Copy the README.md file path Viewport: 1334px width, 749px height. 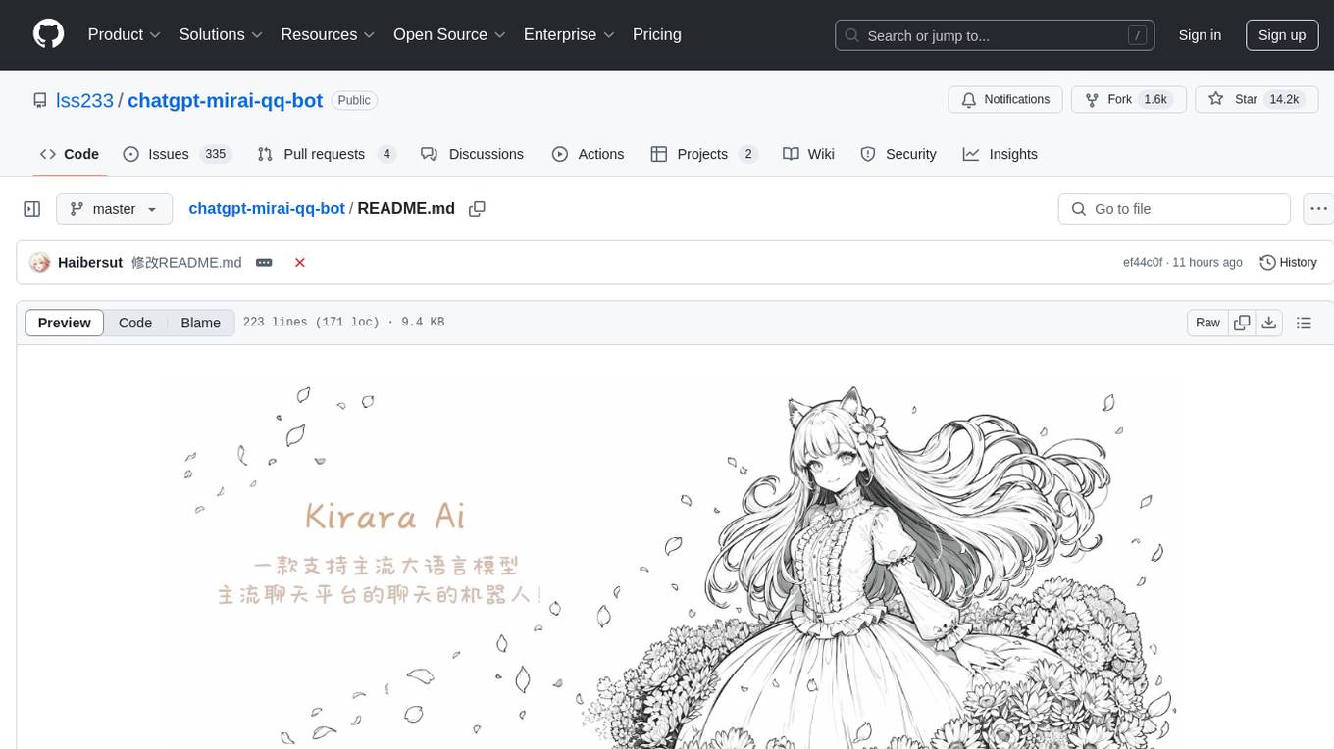pyautogui.click(x=478, y=209)
